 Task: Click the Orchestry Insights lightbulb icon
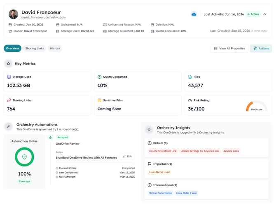point(149,130)
